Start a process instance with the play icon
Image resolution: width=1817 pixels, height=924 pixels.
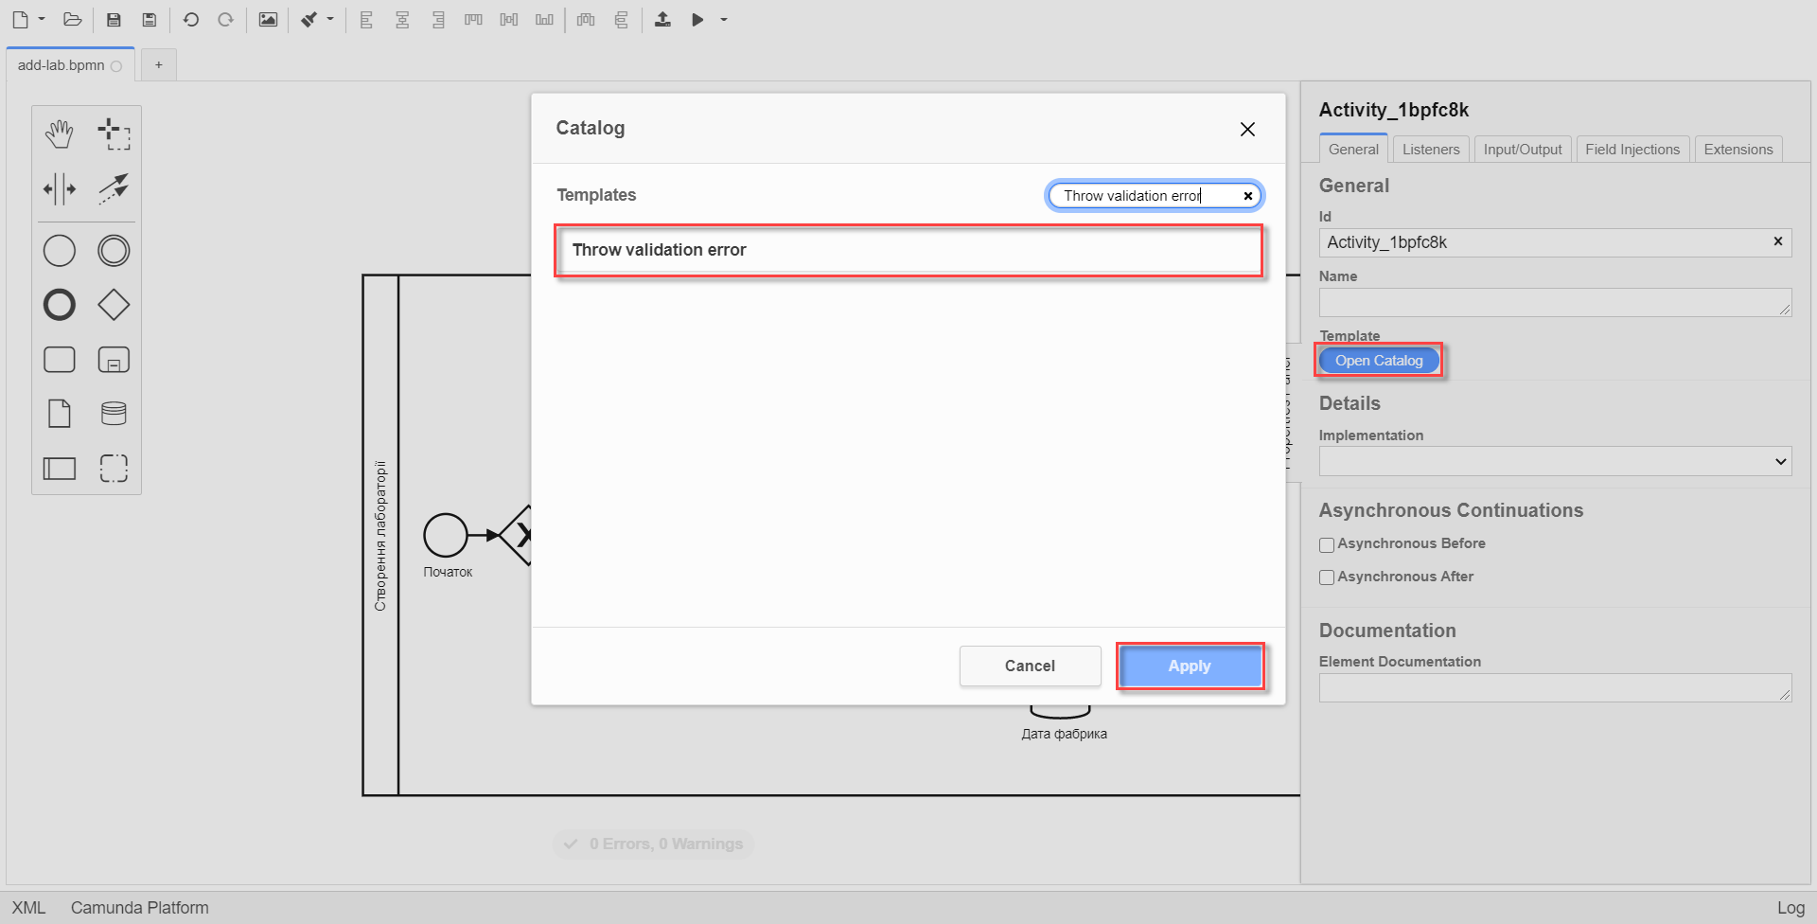click(x=697, y=19)
